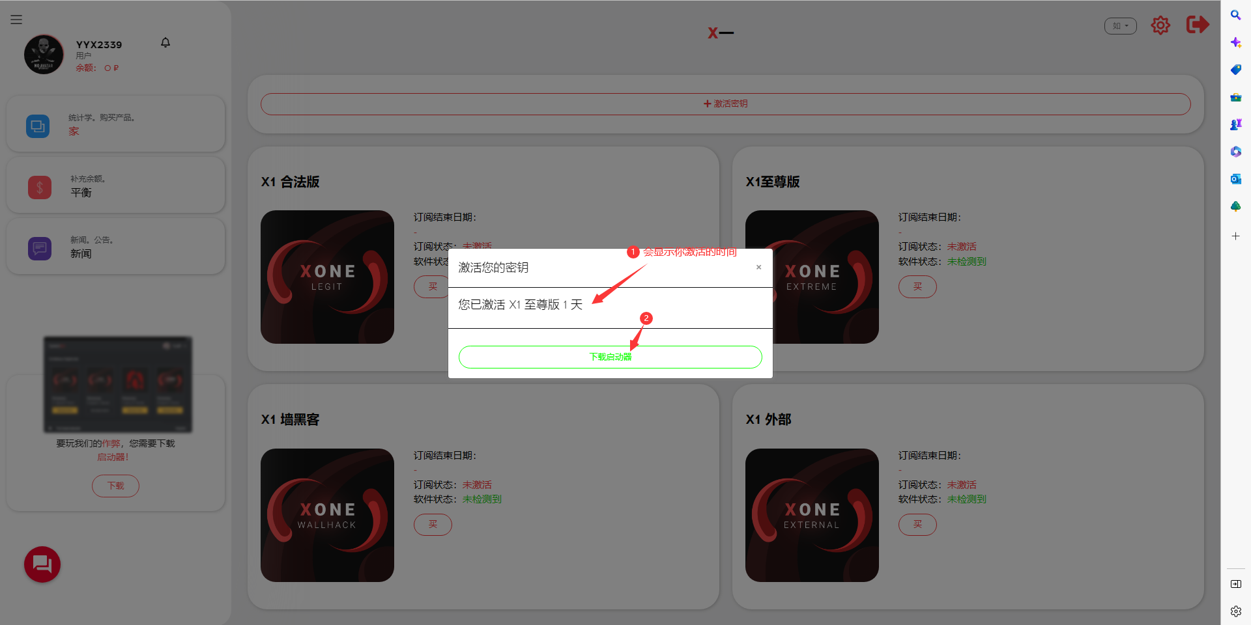This screenshot has height=625, width=1251.
Task: Open Edge sidebar search icon
Action: click(1235, 15)
